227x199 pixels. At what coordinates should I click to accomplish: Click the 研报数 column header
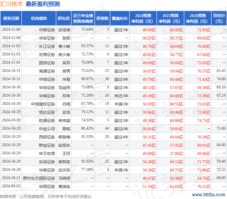click(x=102, y=18)
